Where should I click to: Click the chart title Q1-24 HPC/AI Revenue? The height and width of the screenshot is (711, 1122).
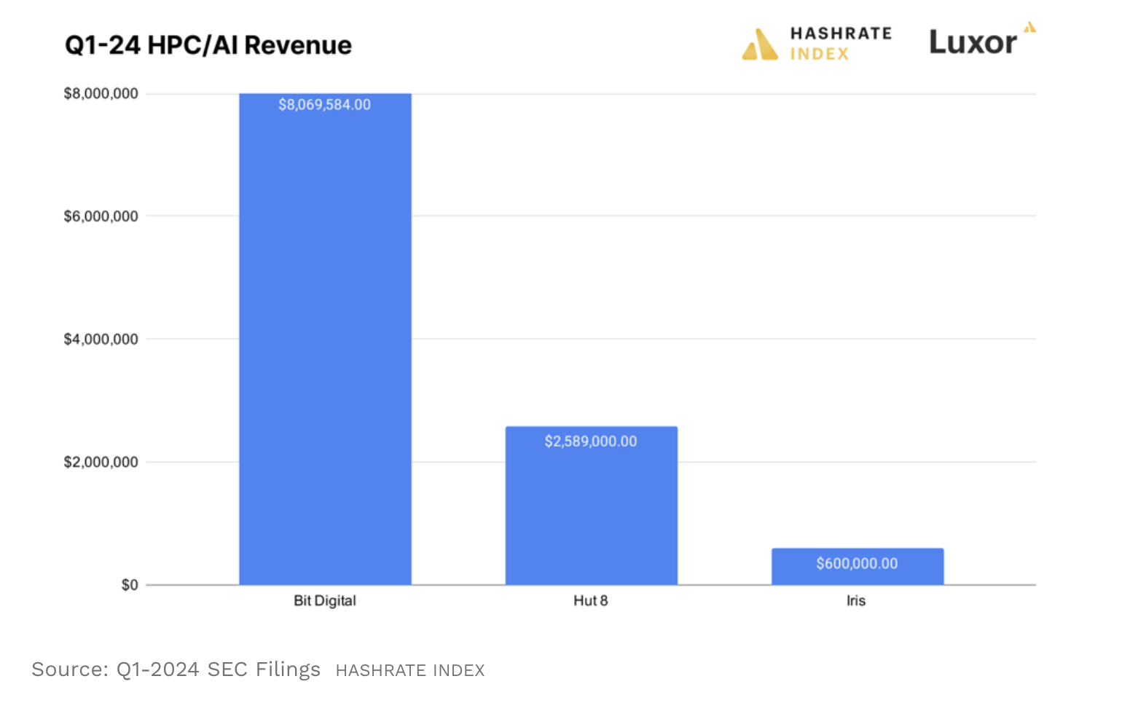point(208,45)
